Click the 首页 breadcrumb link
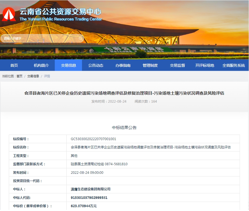The image size is (249, 211). coord(20,76)
